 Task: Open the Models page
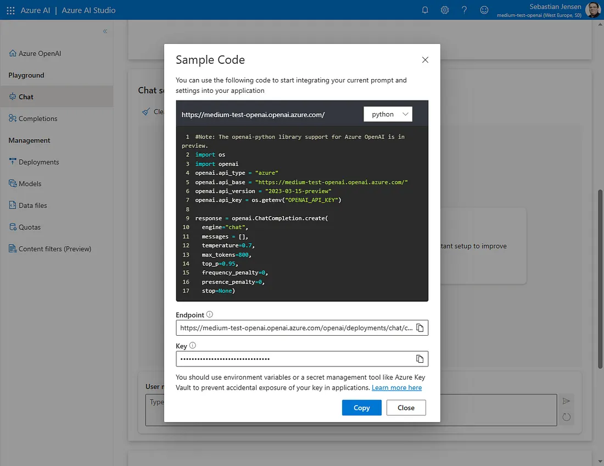point(30,184)
